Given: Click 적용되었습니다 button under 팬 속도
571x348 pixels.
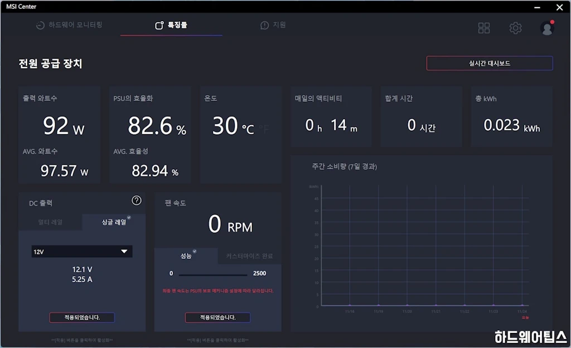Looking at the screenshot, I should tap(218, 317).
